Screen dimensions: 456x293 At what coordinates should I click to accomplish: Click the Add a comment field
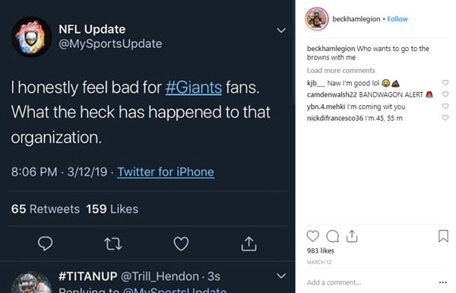(369, 282)
